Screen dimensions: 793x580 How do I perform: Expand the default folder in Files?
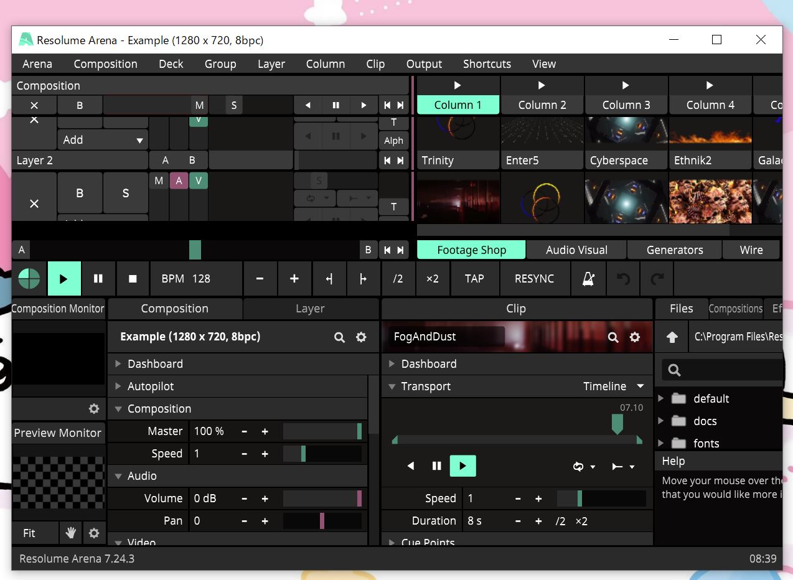[x=661, y=398]
